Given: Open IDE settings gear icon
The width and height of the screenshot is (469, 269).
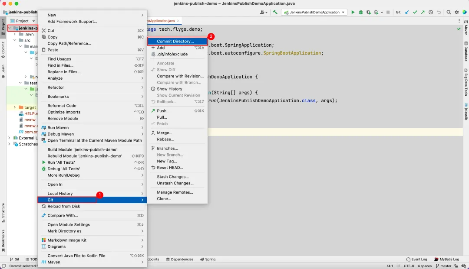Looking at the screenshot, I should (x=457, y=12).
